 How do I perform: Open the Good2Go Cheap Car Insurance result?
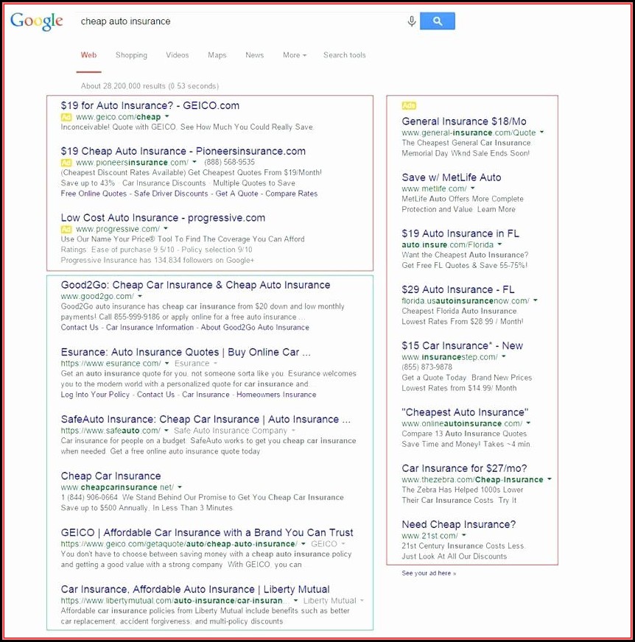tap(195, 285)
